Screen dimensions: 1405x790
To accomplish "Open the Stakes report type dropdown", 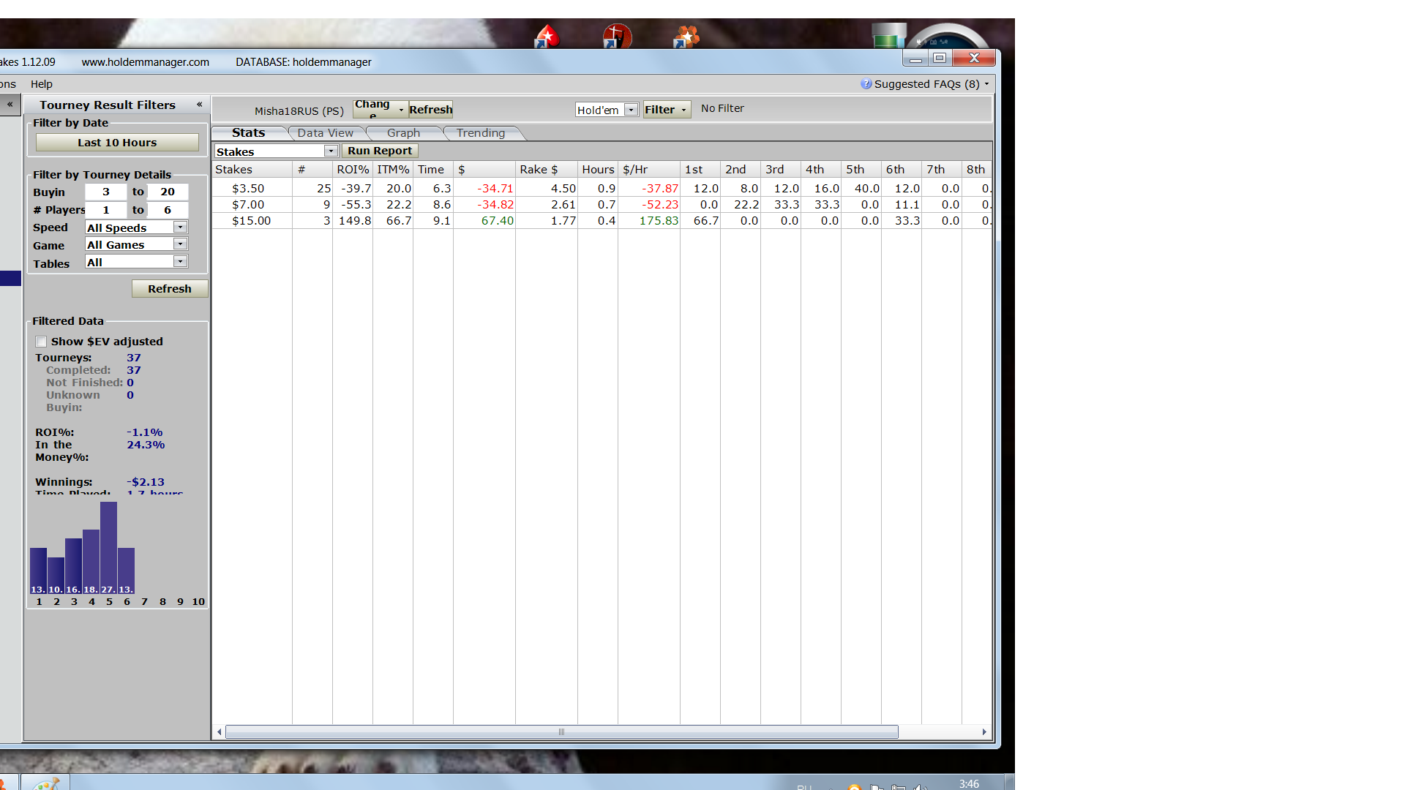I will 331,151.
